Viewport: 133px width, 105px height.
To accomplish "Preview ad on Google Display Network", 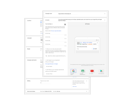I will [x=83, y=71].
